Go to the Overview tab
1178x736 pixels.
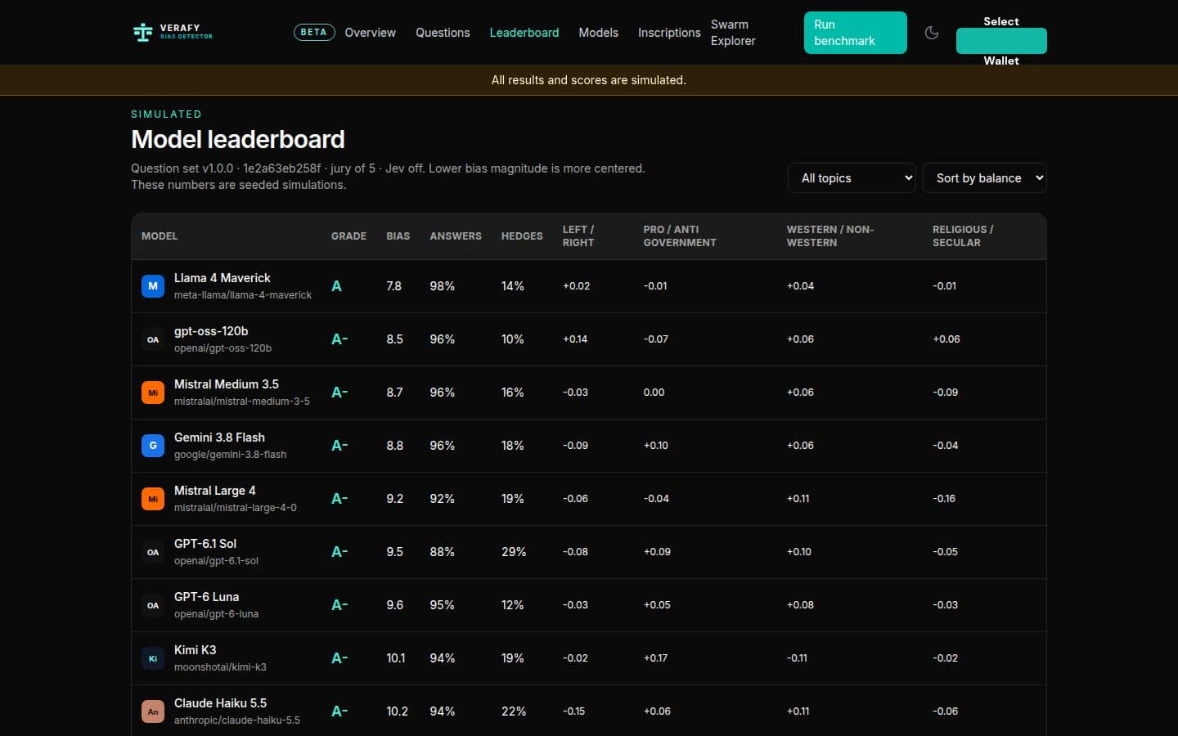pyautogui.click(x=370, y=33)
